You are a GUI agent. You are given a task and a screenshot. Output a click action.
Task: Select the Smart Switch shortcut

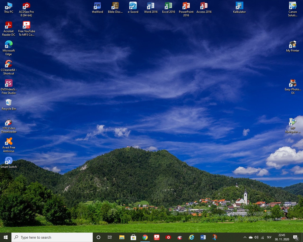pyautogui.click(x=8, y=163)
